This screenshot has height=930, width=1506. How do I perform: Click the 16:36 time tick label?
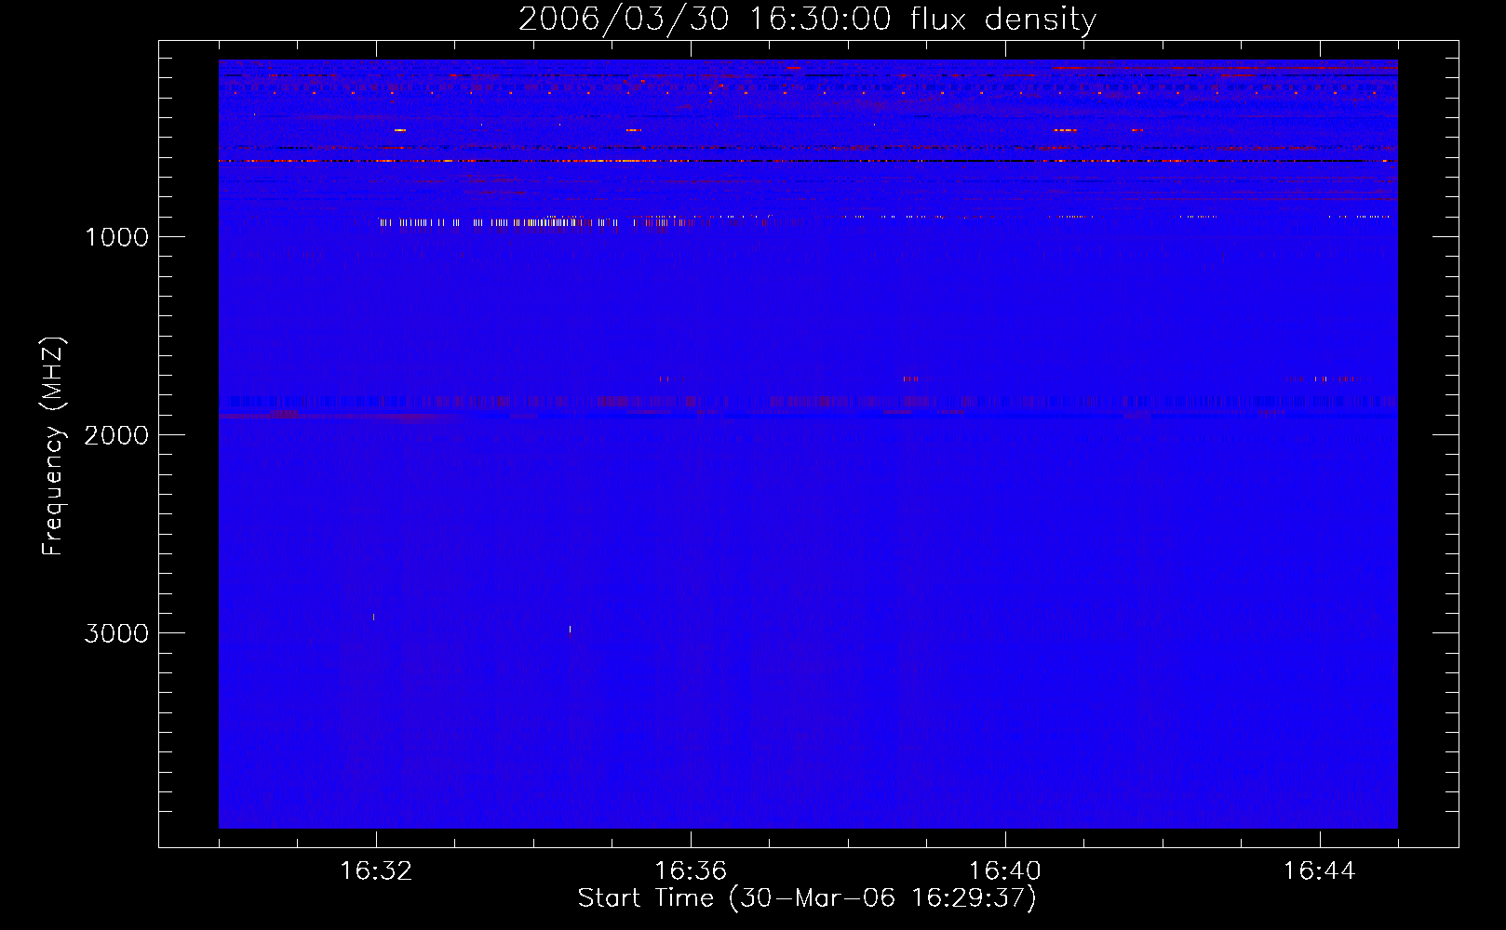(x=691, y=871)
